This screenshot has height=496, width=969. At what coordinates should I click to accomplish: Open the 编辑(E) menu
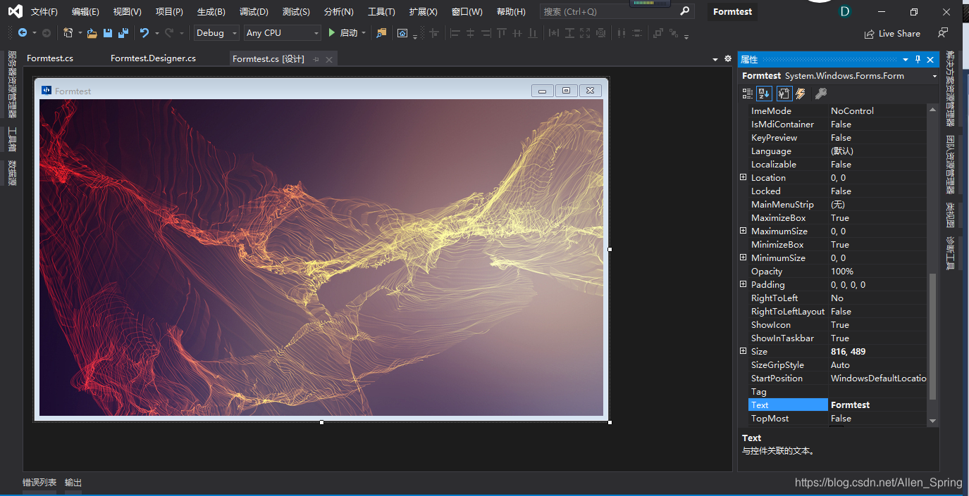tap(85, 12)
